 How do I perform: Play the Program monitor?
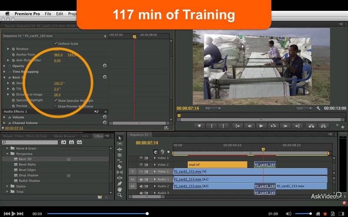coord(261,126)
